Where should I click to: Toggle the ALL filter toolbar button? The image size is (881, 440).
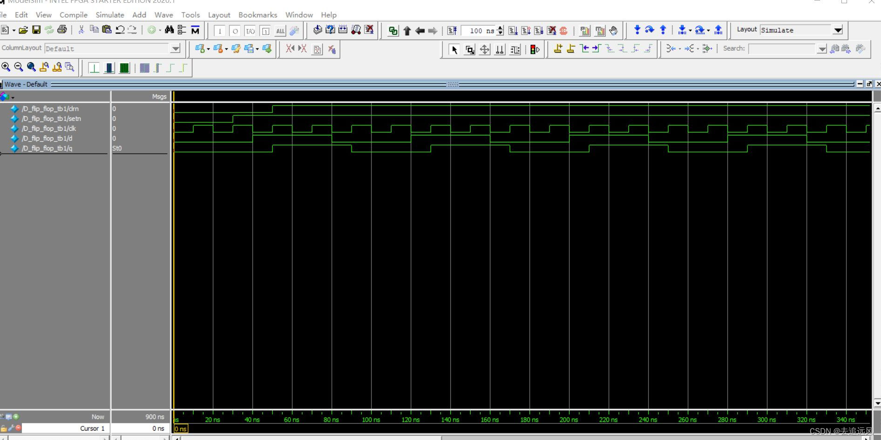tap(280, 31)
